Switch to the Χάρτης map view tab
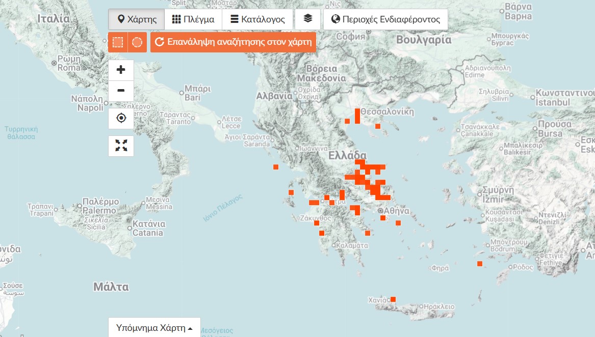The image size is (595, 337). click(136, 19)
